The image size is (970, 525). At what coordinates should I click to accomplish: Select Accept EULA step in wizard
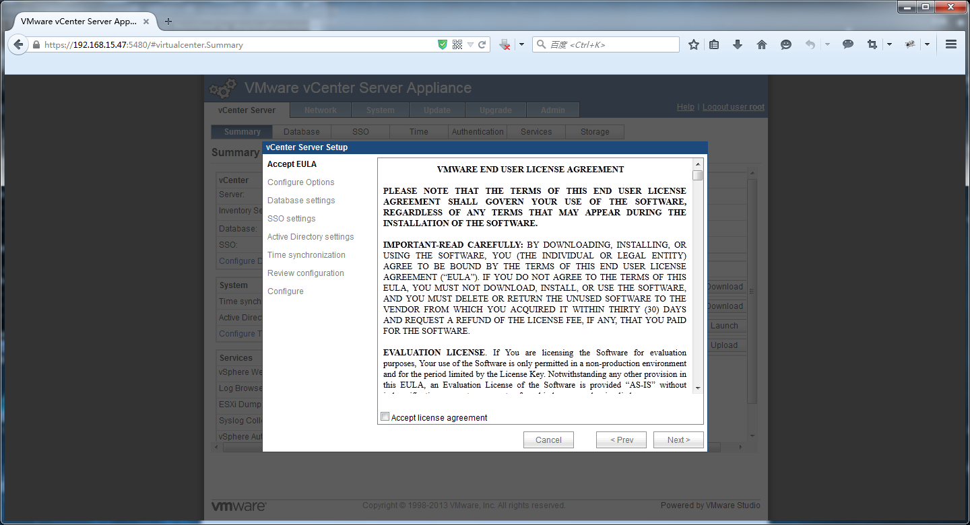tap(292, 164)
